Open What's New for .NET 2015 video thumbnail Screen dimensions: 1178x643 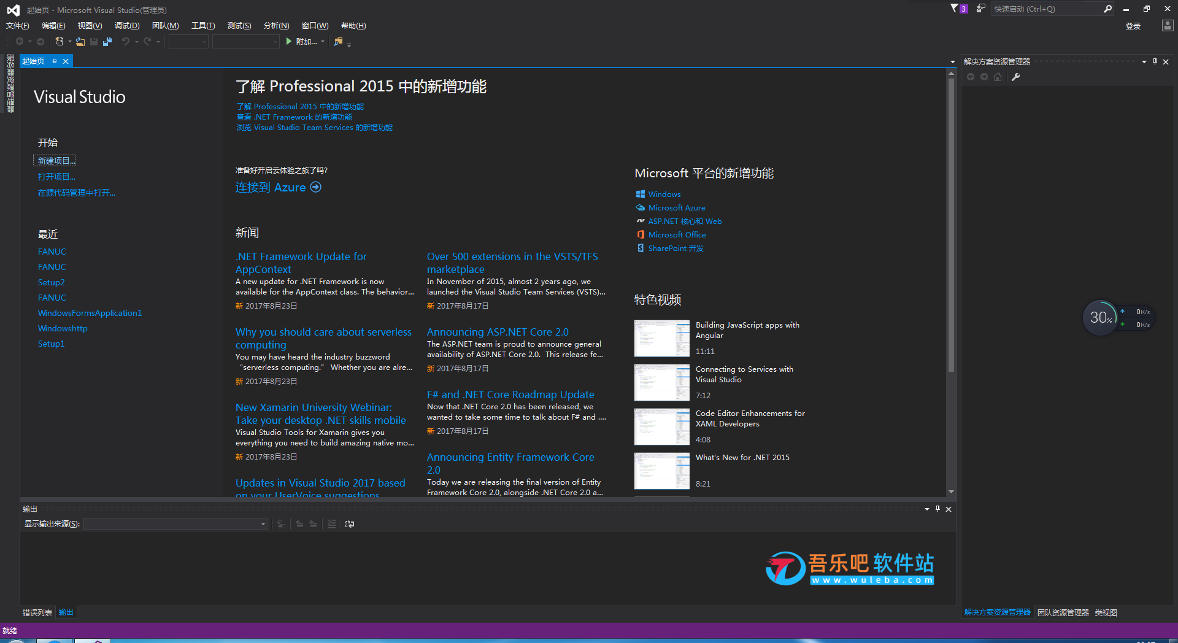[662, 471]
